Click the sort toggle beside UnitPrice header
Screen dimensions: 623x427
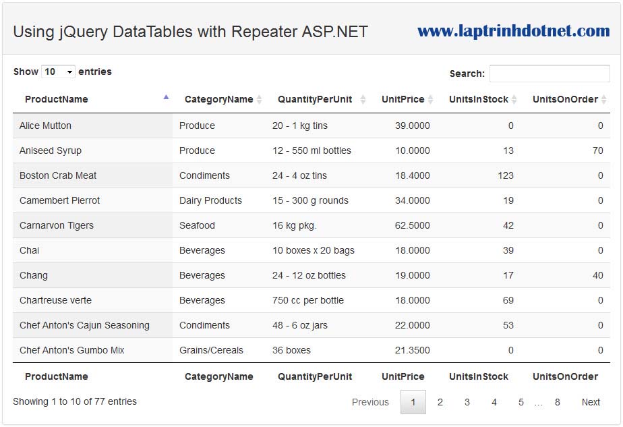(431, 98)
